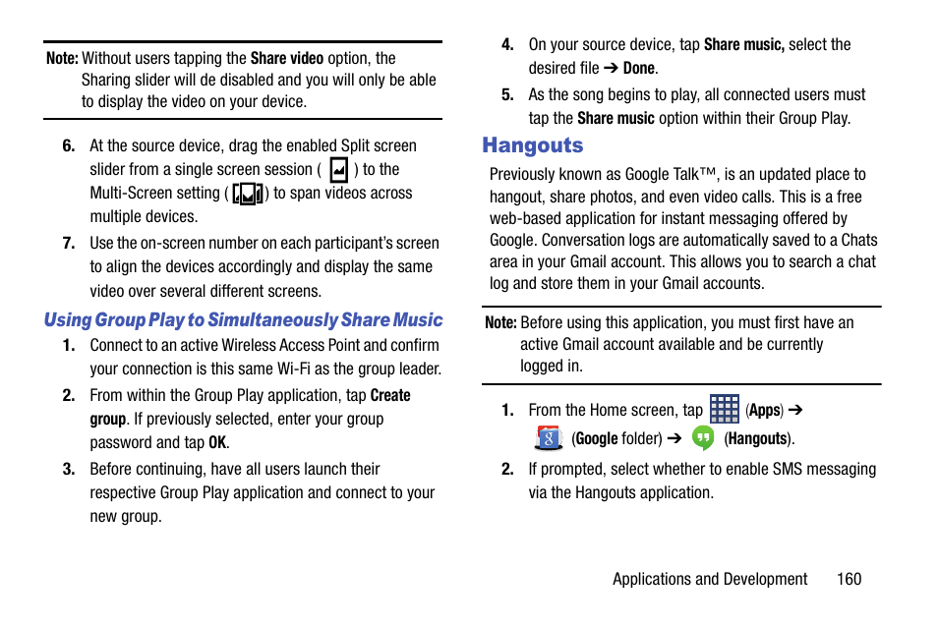Click the arrow after (Apps)
Screen dimensions: 938x625
(795, 410)
